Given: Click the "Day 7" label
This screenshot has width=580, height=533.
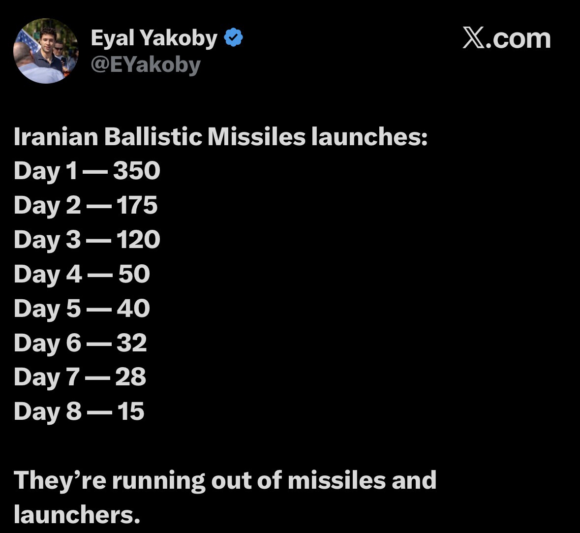Looking at the screenshot, I should [47, 377].
